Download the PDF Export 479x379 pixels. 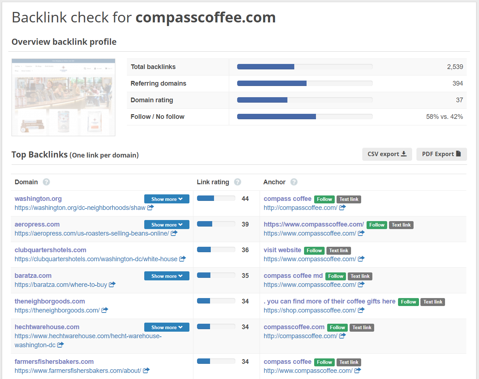coord(441,154)
